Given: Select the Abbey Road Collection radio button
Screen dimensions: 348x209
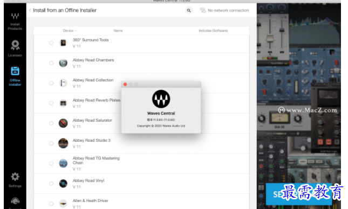Looking at the screenshot, I should pyautogui.click(x=51, y=83).
